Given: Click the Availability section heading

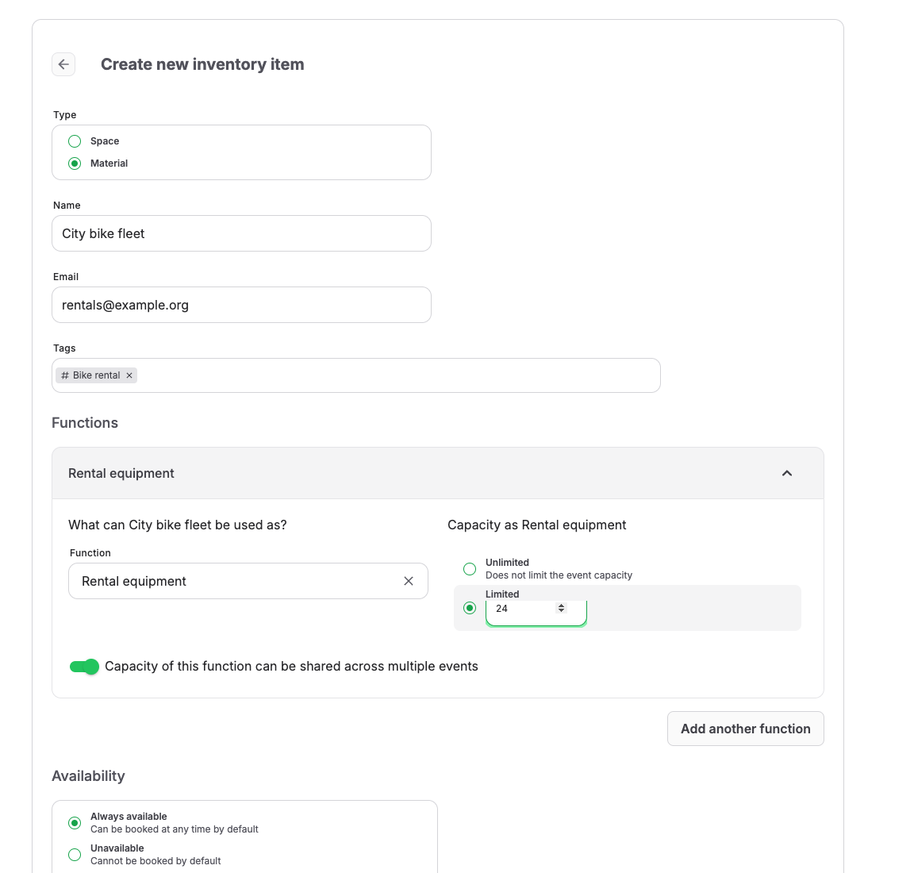Looking at the screenshot, I should pos(89,775).
